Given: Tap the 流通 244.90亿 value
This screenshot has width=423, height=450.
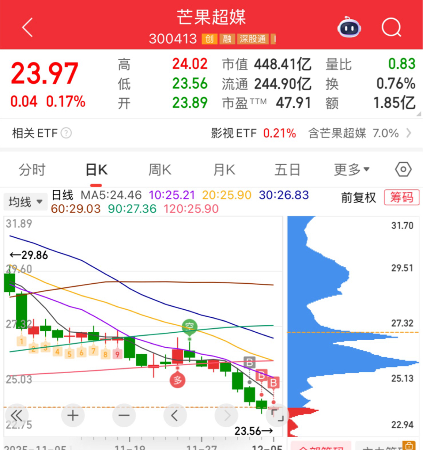Looking at the screenshot, I should (x=283, y=83).
